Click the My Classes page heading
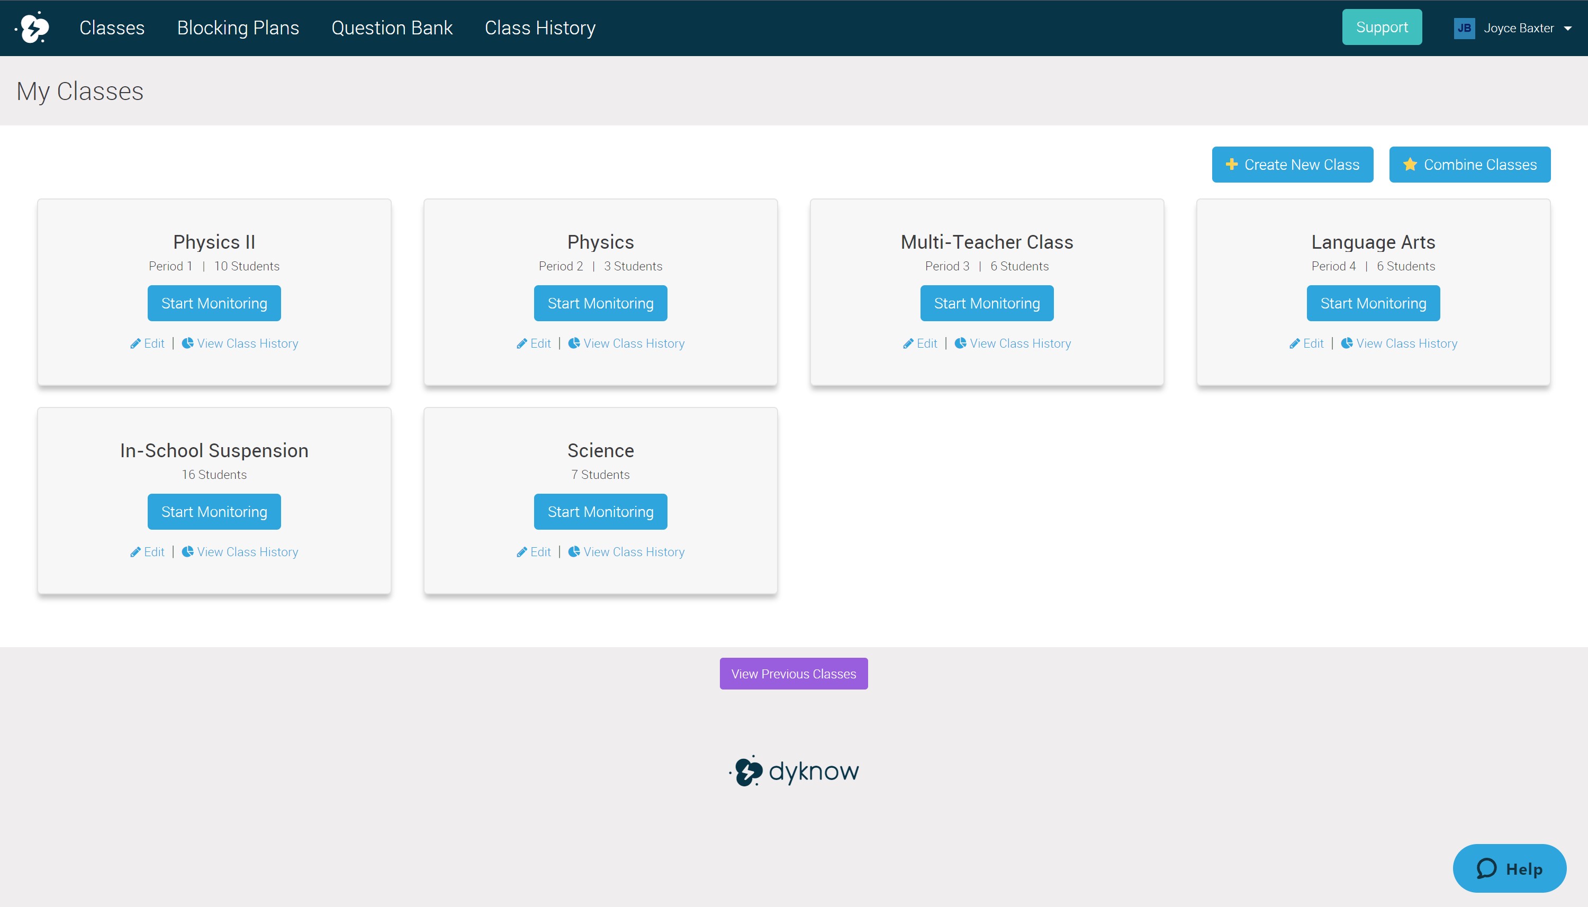 pyautogui.click(x=80, y=92)
